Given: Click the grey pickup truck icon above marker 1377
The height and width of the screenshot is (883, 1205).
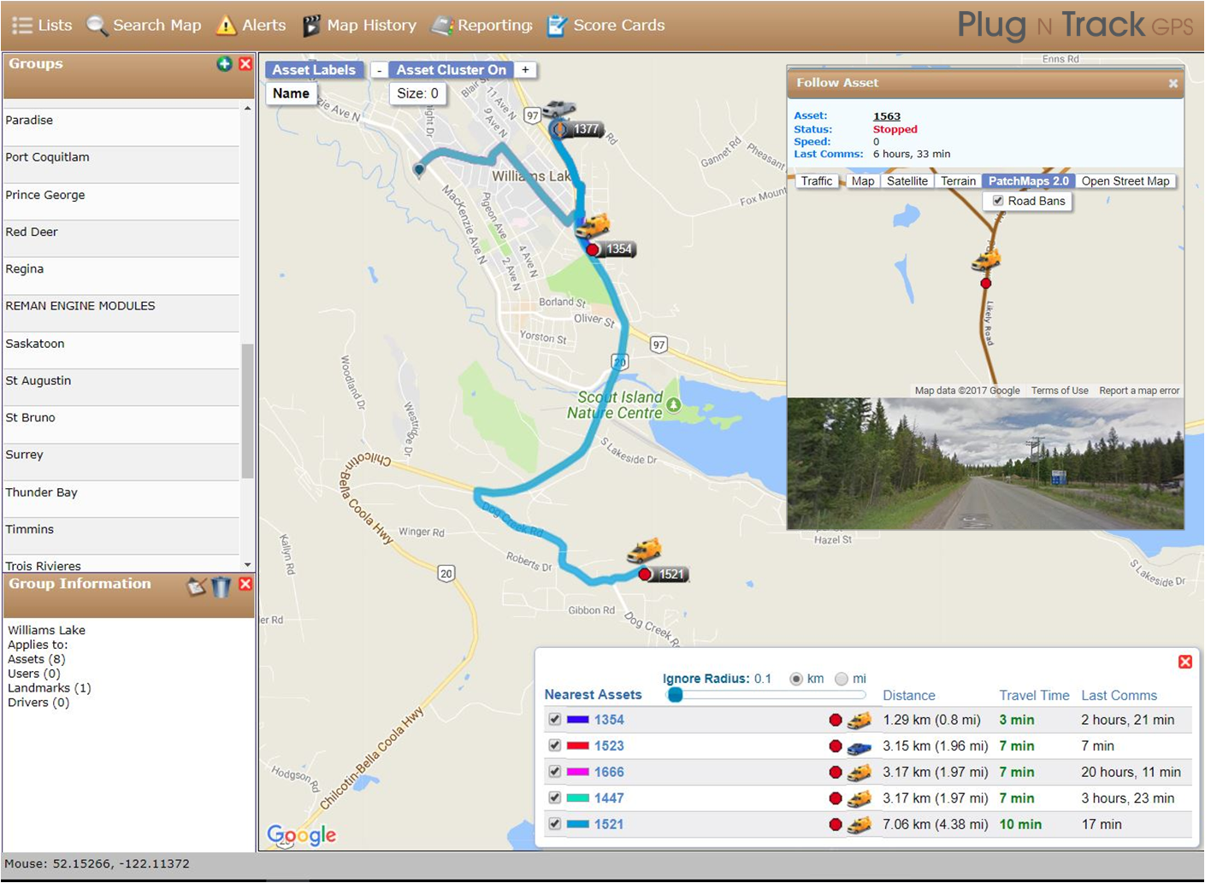Looking at the screenshot, I should coord(558,108).
